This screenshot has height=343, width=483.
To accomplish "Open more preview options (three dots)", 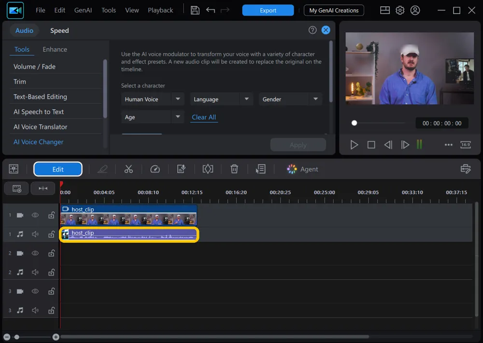I will point(449,144).
